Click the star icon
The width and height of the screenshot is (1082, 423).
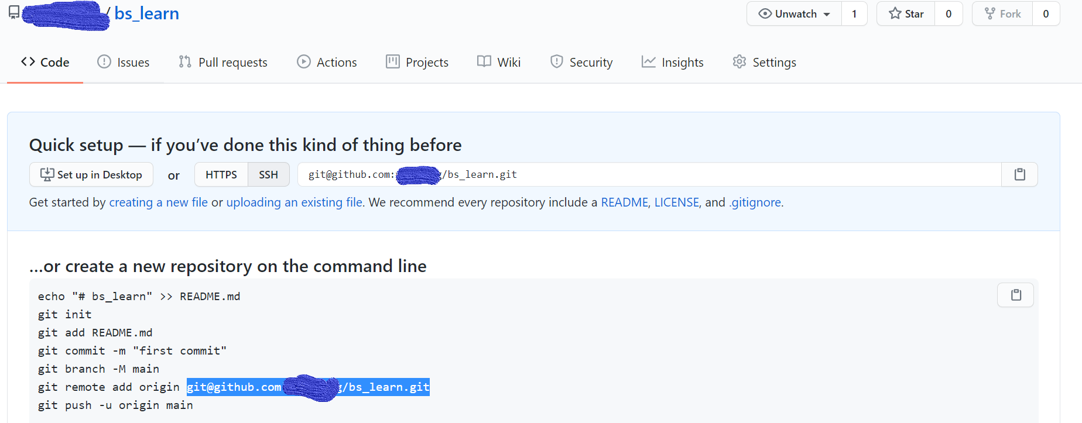(x=895, y=13)
